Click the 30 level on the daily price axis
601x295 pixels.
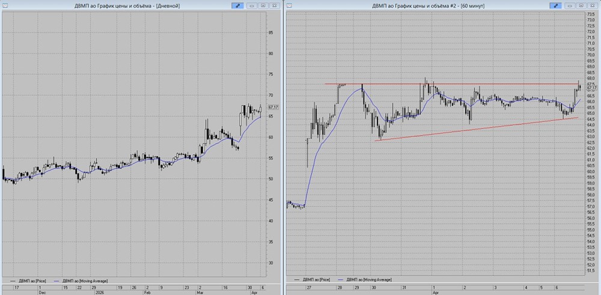coord(270,263)
